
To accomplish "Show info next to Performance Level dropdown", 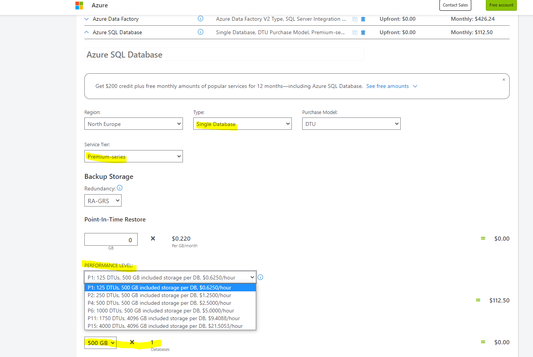I will pos(260,277).
